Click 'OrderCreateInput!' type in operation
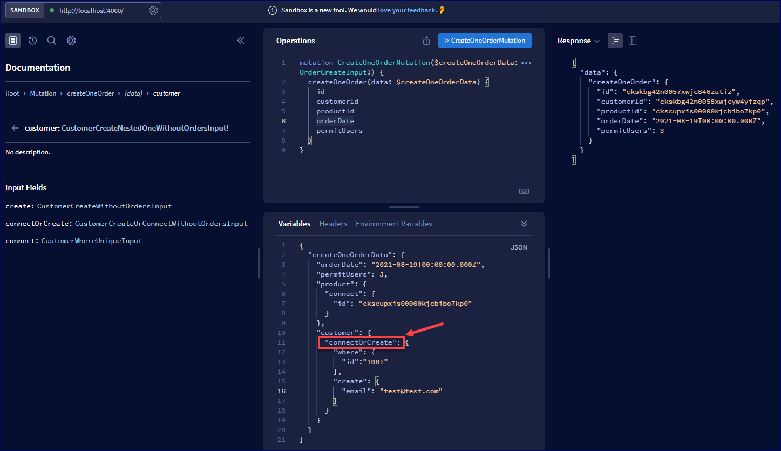Viewport: 781px width, 451px height. click(337, 72)
